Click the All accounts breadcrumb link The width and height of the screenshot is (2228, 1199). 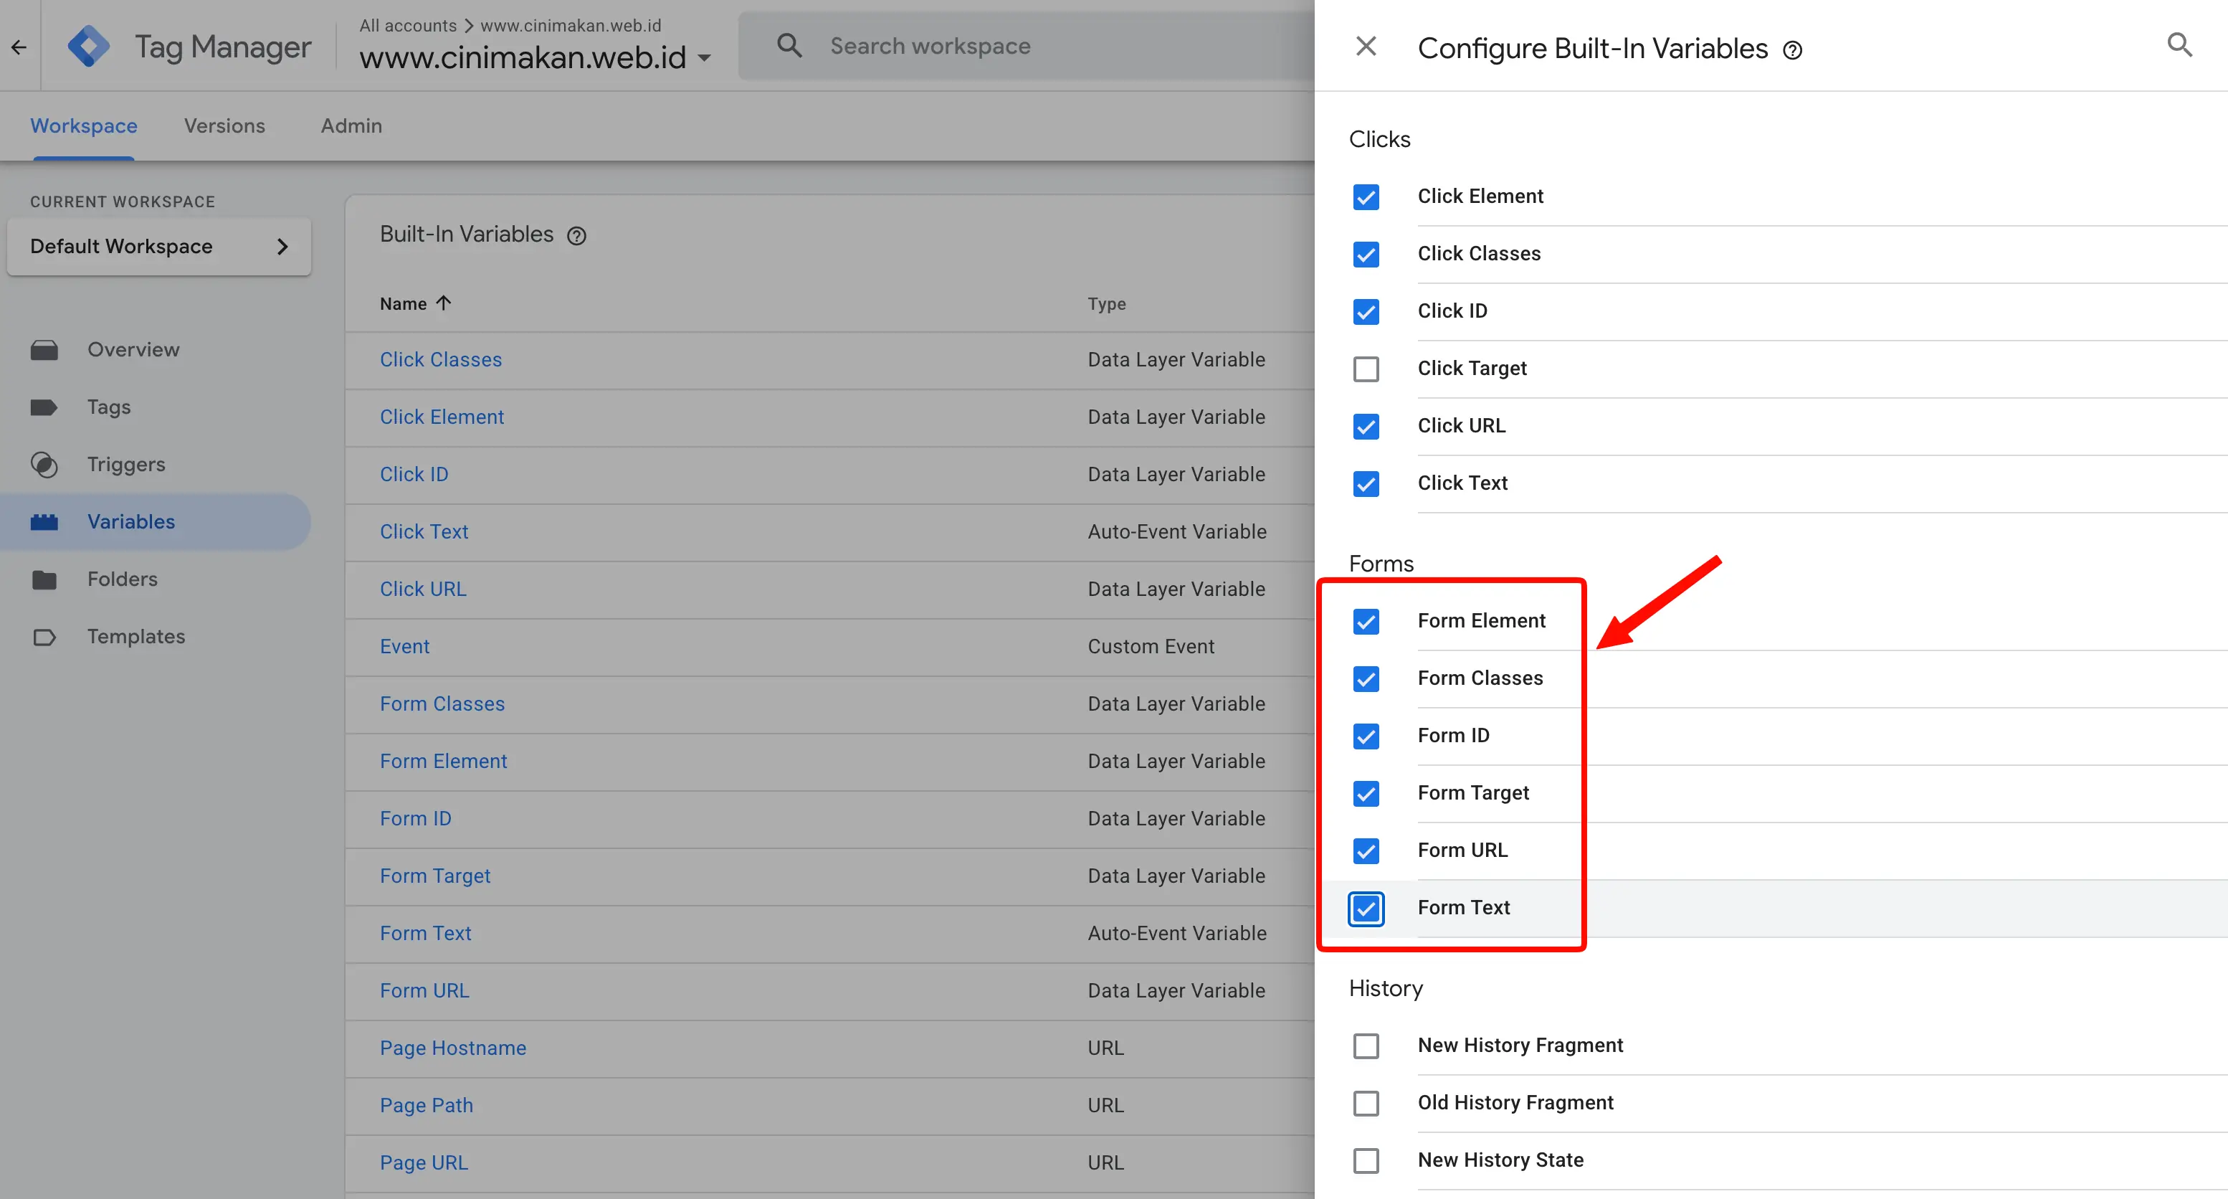(x=407, y=25)
